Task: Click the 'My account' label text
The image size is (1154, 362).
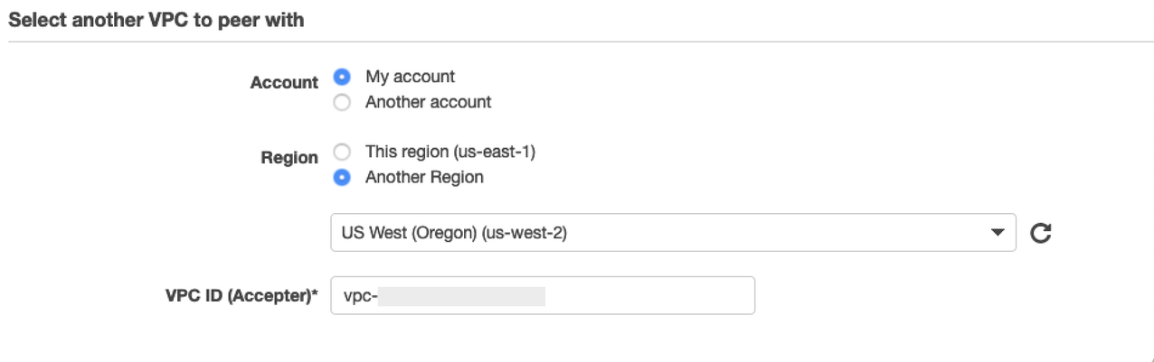Action: pyautogui.click(x=410, y=77)
